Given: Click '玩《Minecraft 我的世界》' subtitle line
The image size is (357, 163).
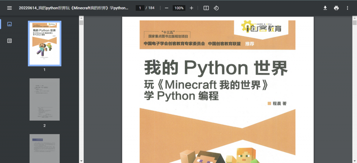Looking at the screenshot, I should pyautogui.click(x=206, y=85).
